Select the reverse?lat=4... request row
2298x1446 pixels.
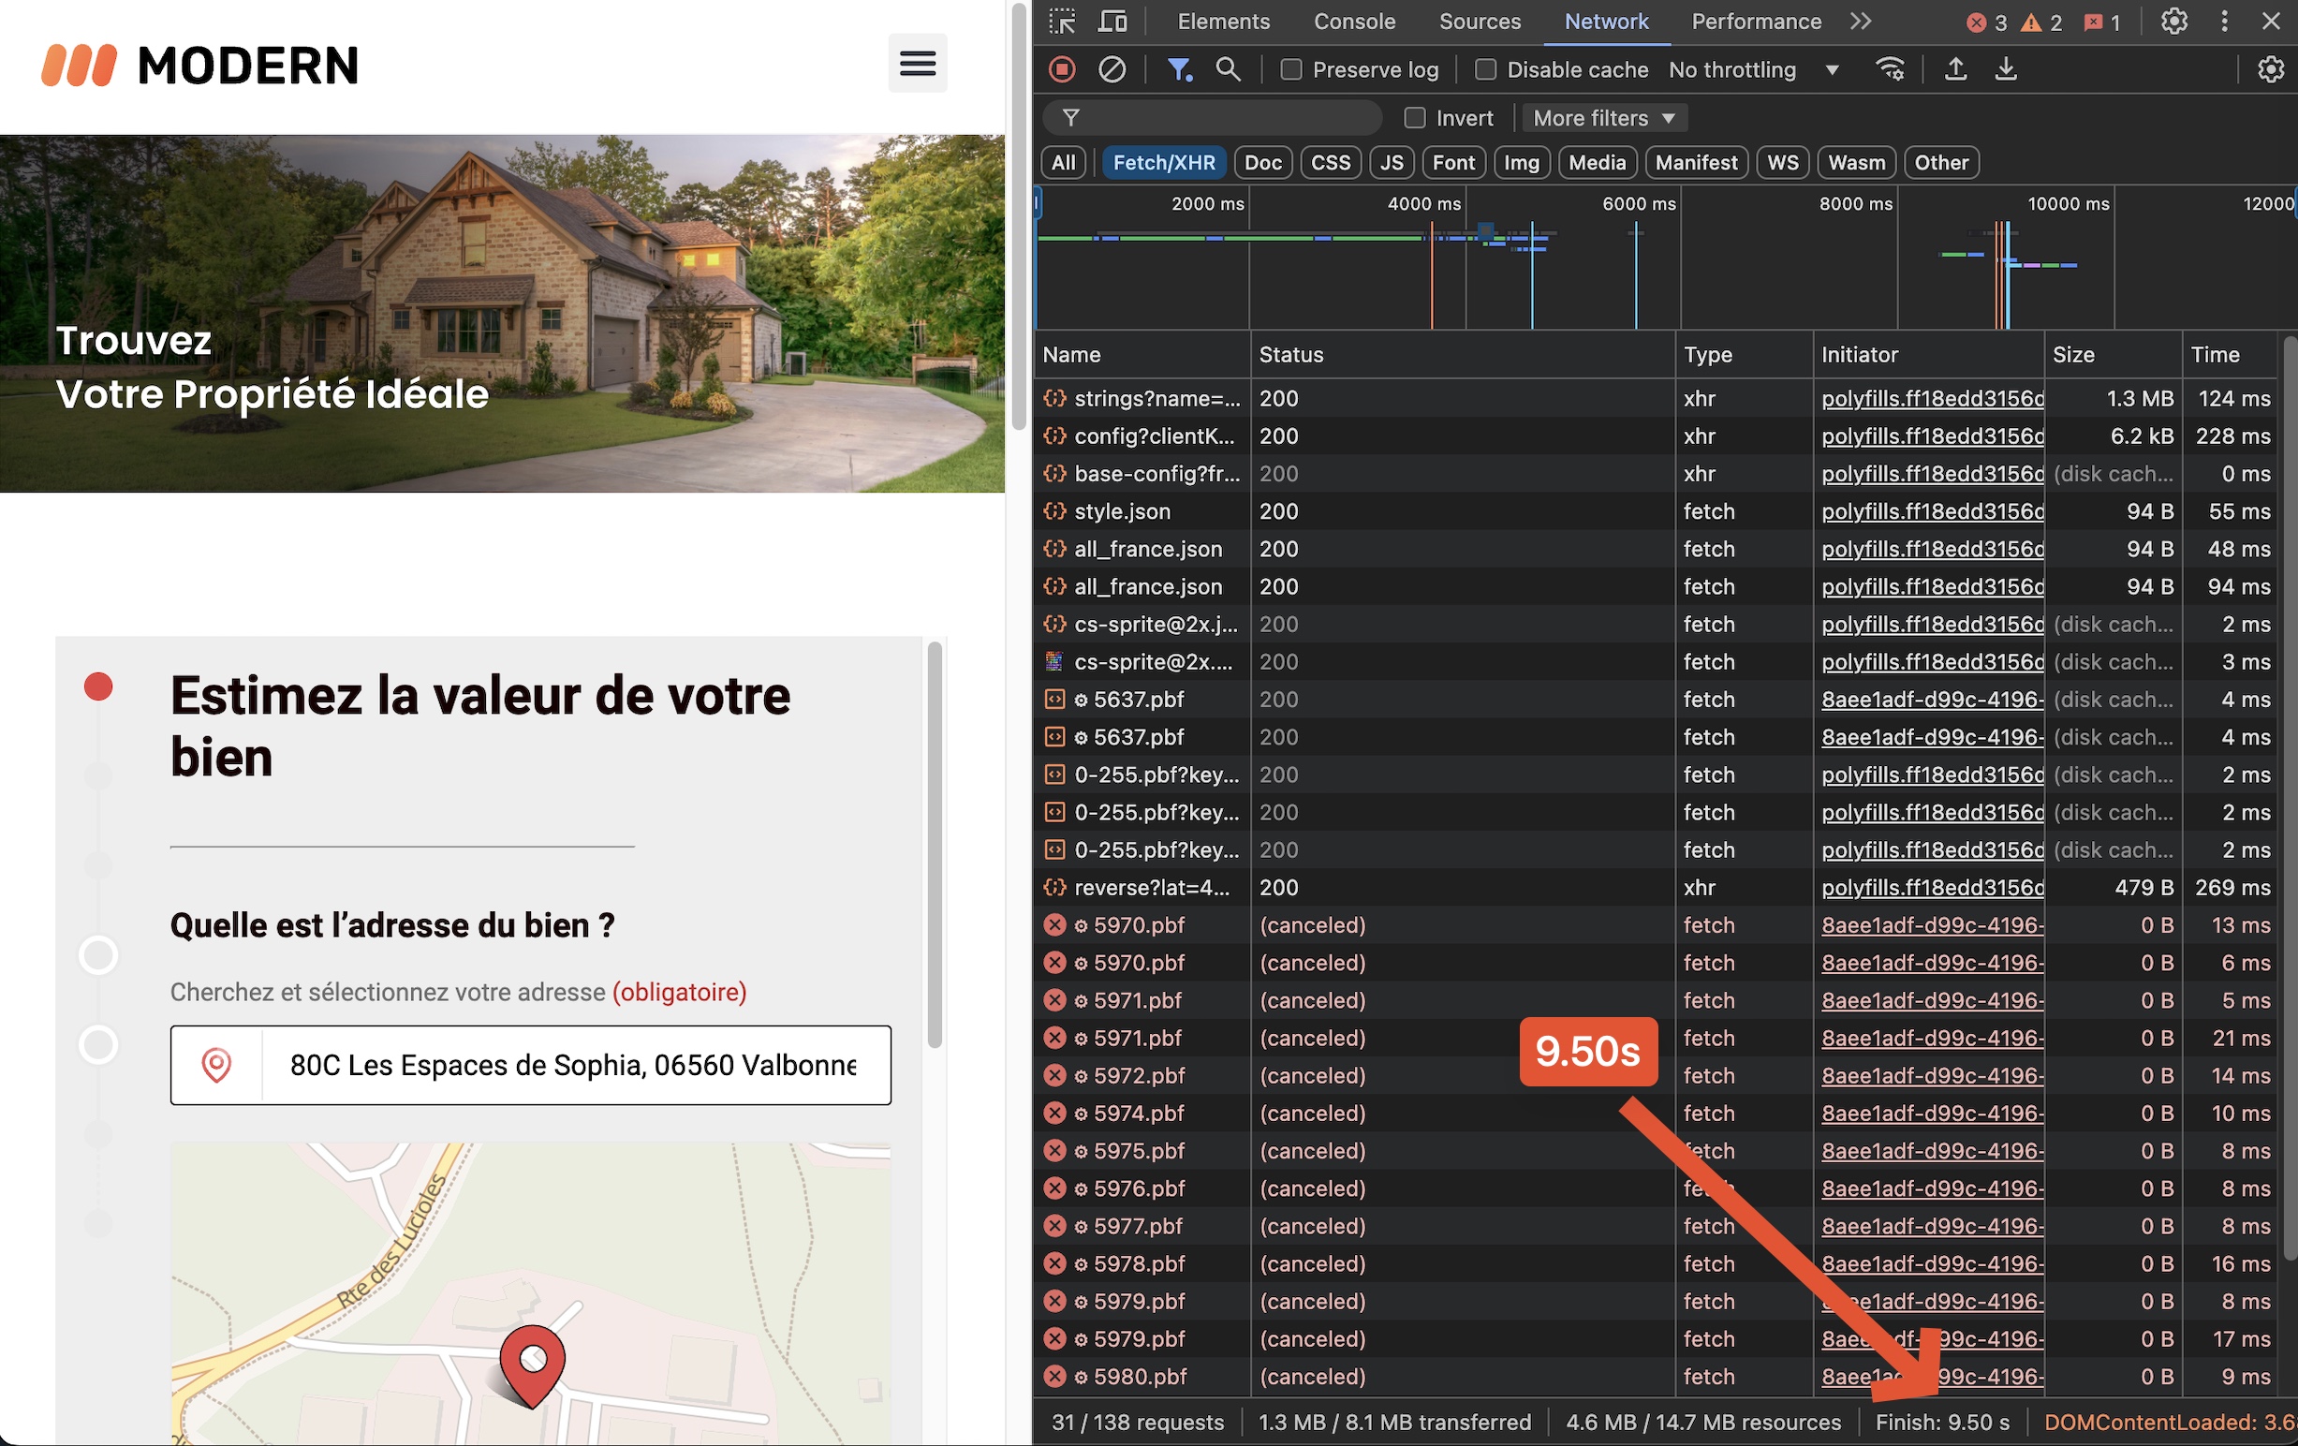click(1657, 888)
